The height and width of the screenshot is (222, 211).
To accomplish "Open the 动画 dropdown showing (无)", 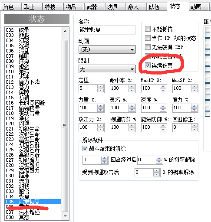I will tap(107, 49).
